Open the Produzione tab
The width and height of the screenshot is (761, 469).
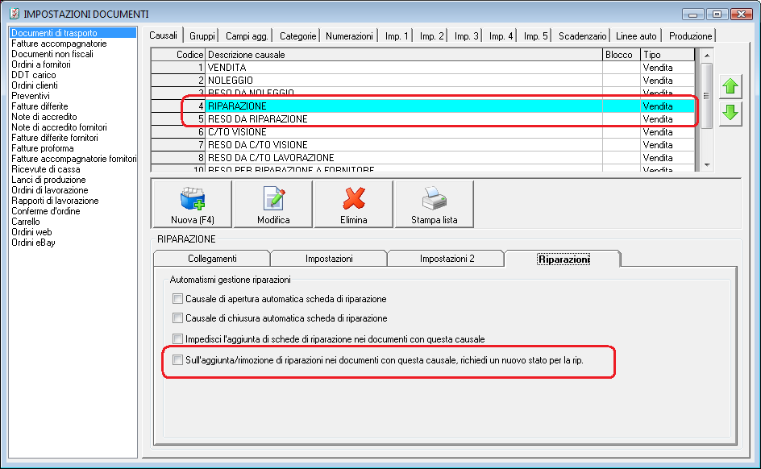point(690,36)
